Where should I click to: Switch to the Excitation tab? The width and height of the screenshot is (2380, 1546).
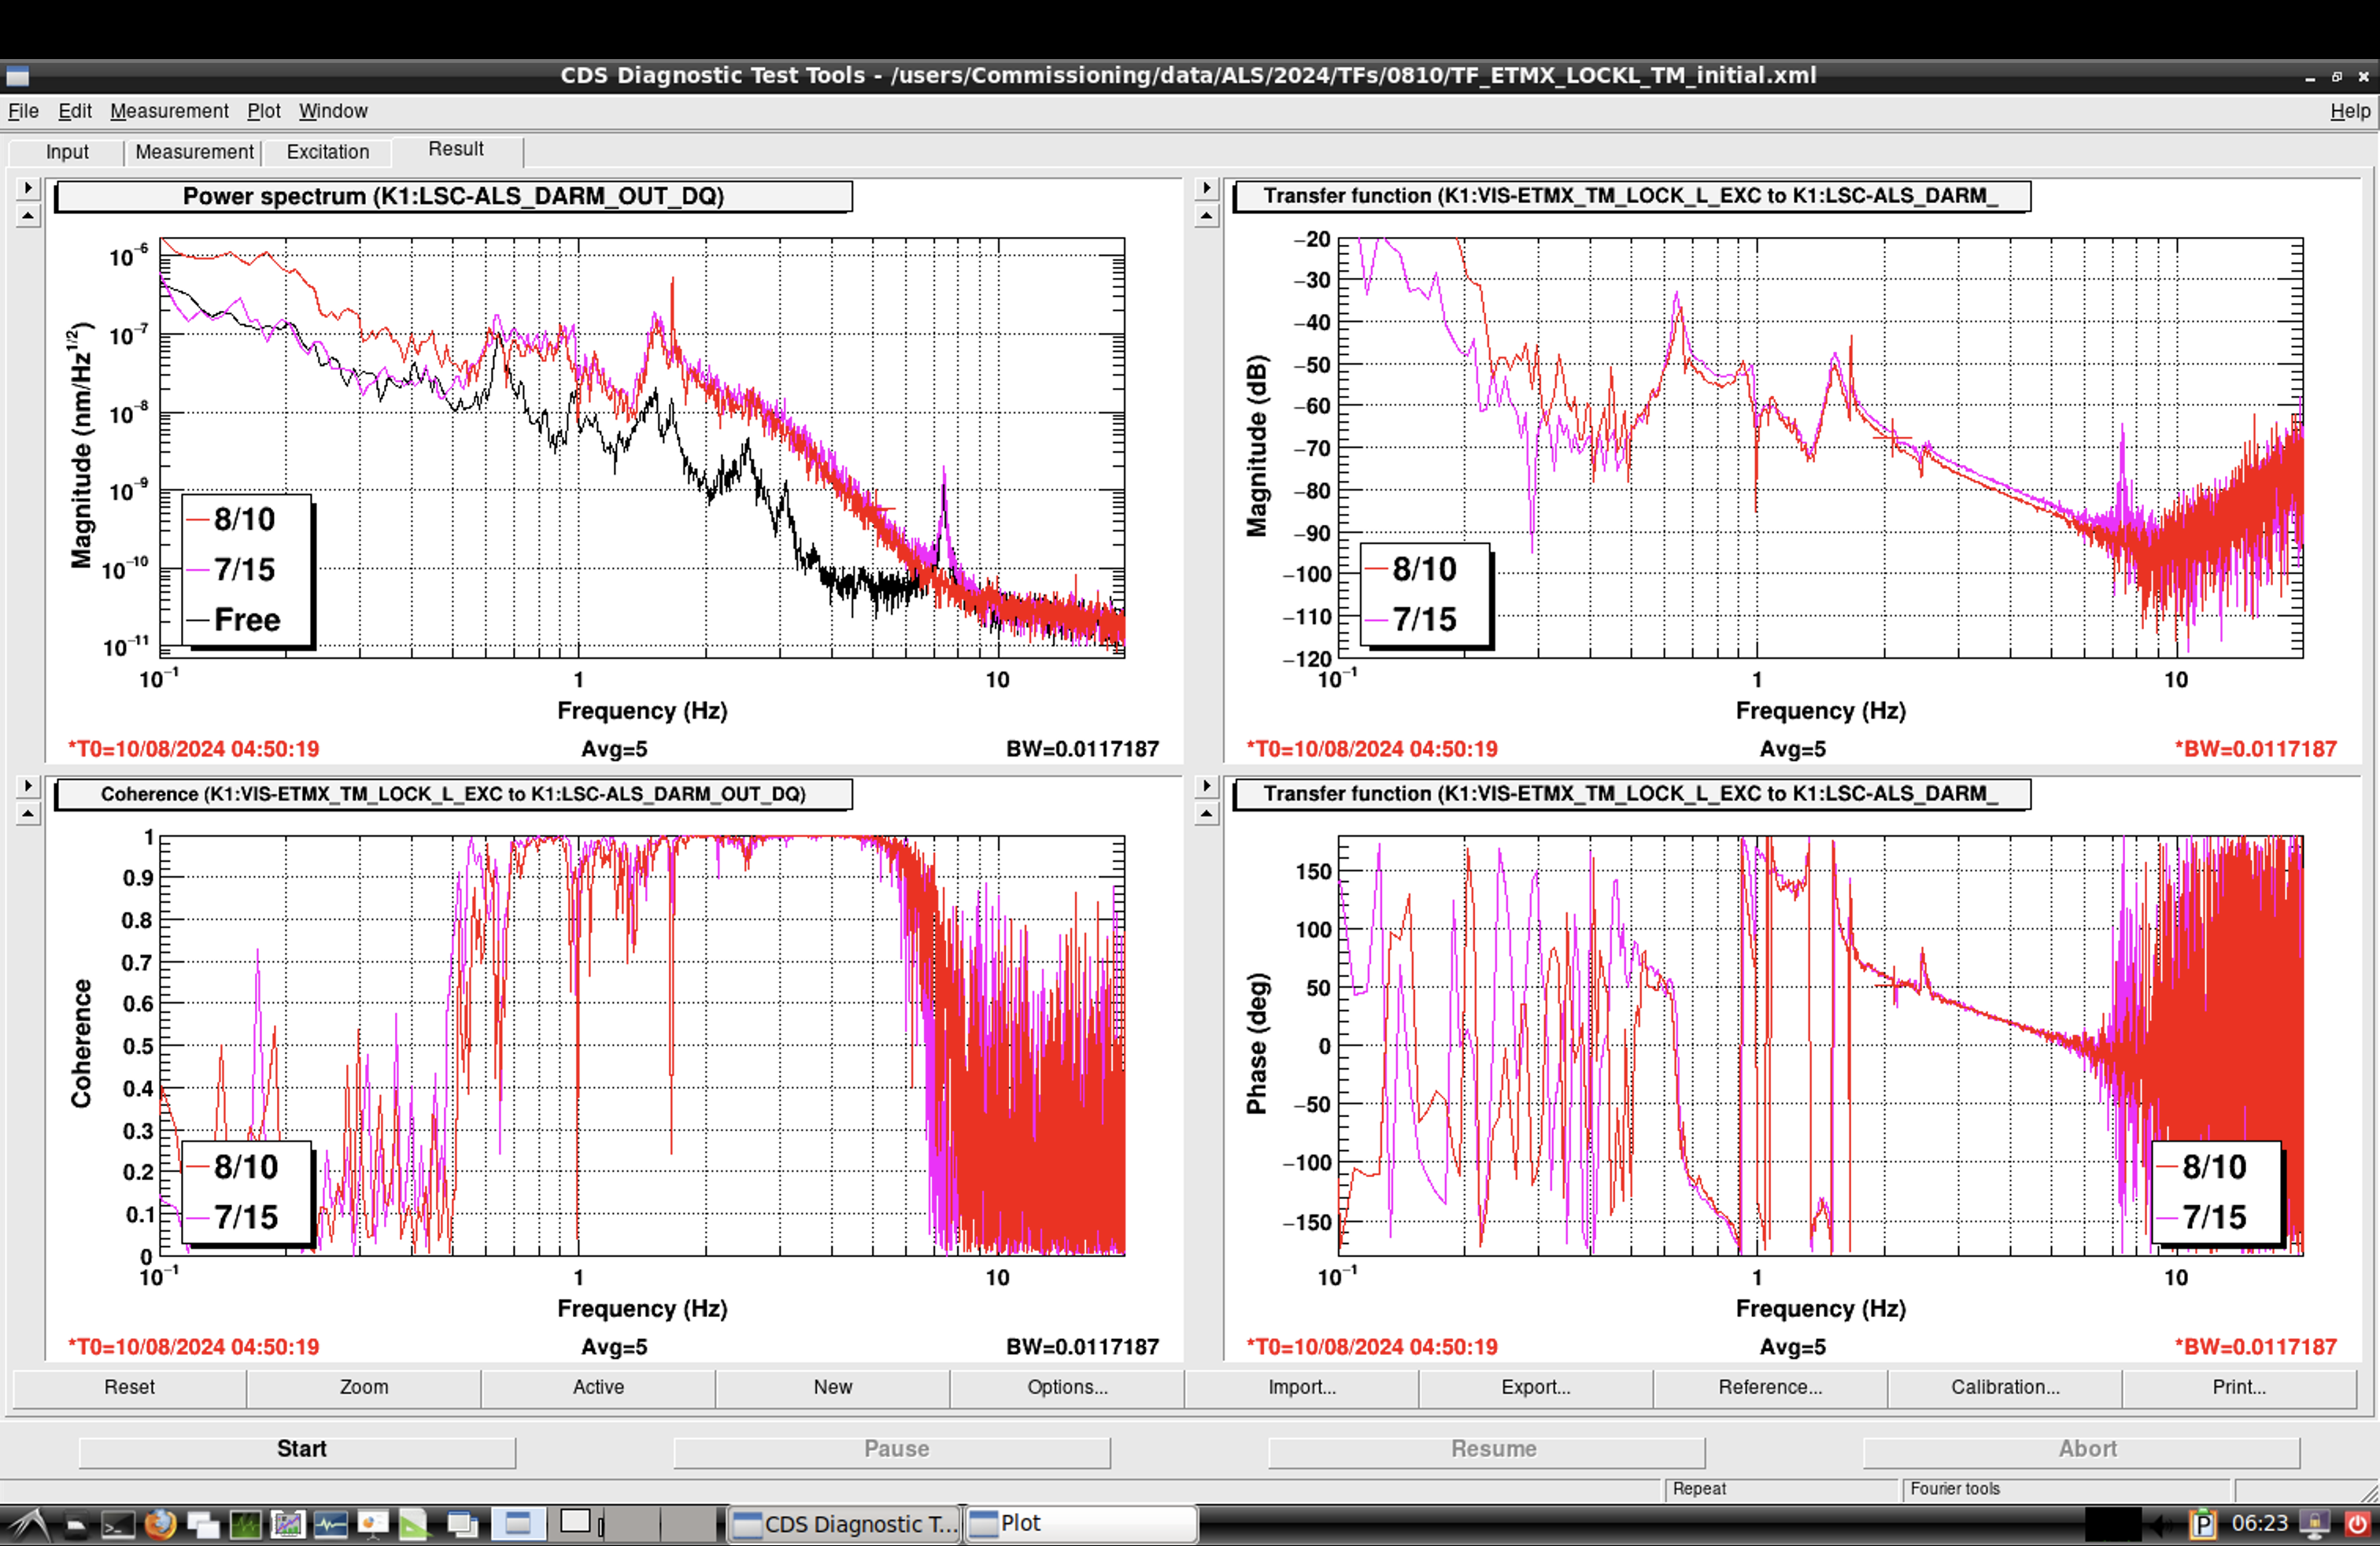pos(327,152)
